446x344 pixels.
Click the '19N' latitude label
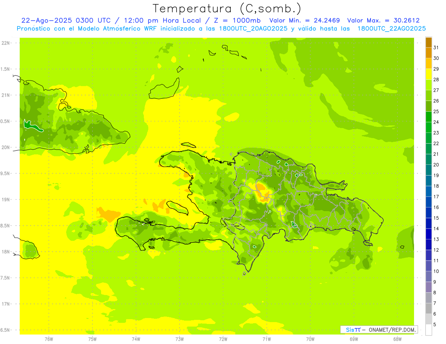click(x=5, y=200)
